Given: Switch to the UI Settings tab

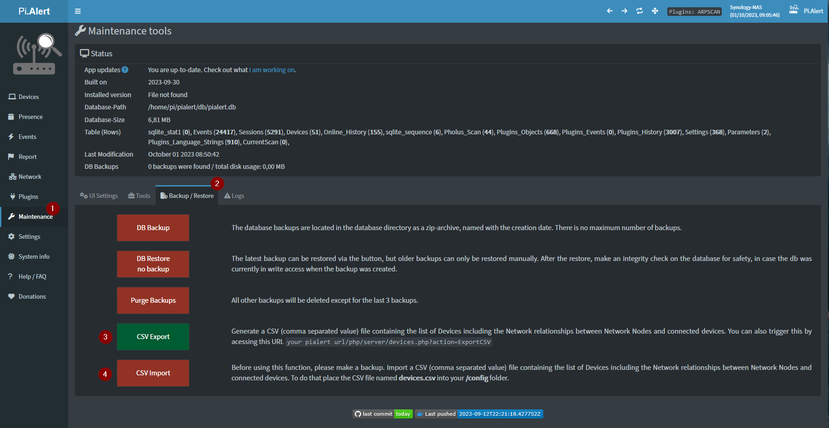Looking at the screenshot, I should pyautogui.click(x=99, y=196).
